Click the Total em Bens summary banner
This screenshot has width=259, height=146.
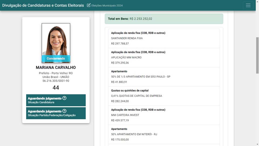[164, 19]
